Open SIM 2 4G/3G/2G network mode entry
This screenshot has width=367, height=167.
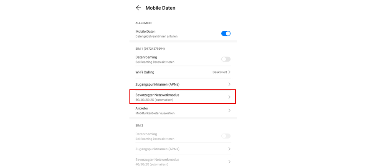(183, 162)
